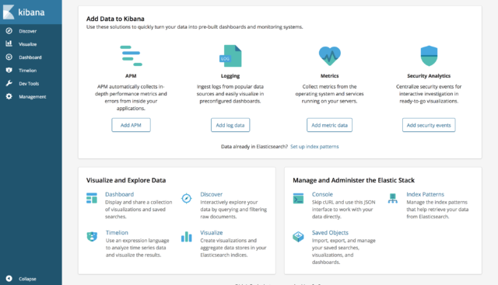Collapse the sidebar with the arrow icon
The height and width of the screenshot is (285, 498).
point(9,278)
